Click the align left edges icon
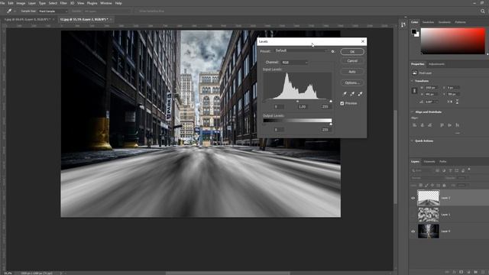Image resolution: width=489 pixels, height=275 pixels. [x=414, y=125]
